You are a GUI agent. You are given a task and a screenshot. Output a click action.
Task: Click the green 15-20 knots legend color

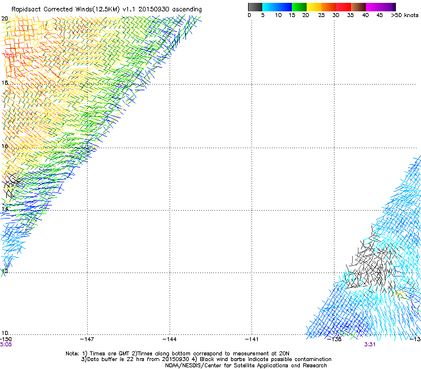tap(299, 7)
